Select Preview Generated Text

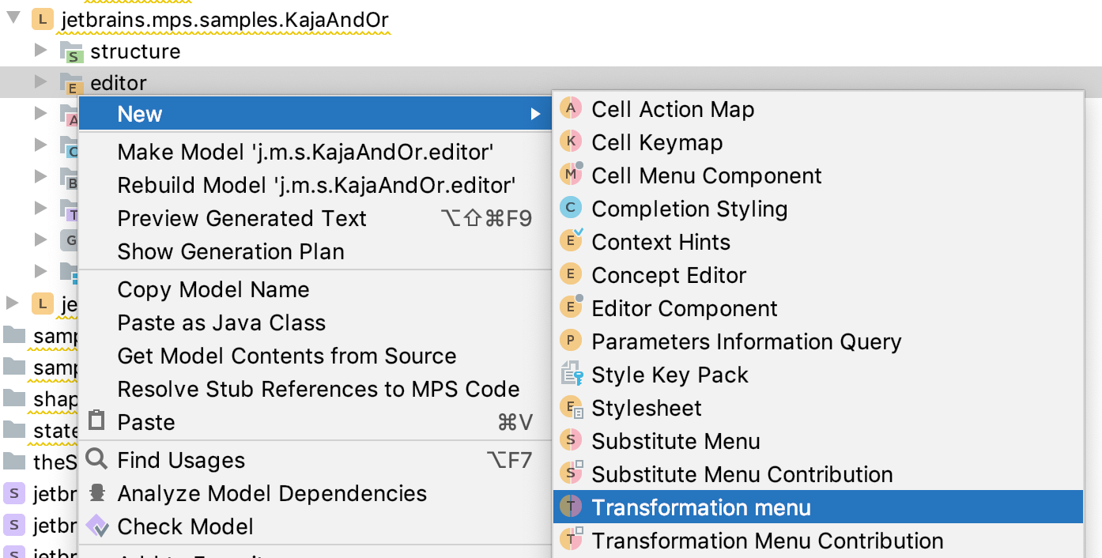coord(242,218)
